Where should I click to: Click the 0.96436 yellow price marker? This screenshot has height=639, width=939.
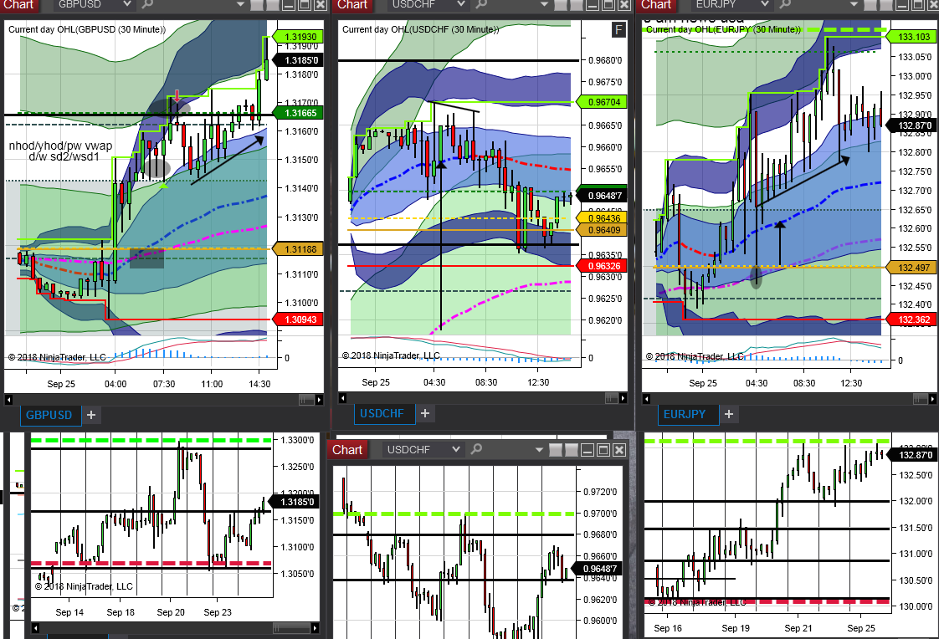tap(602, 217)
